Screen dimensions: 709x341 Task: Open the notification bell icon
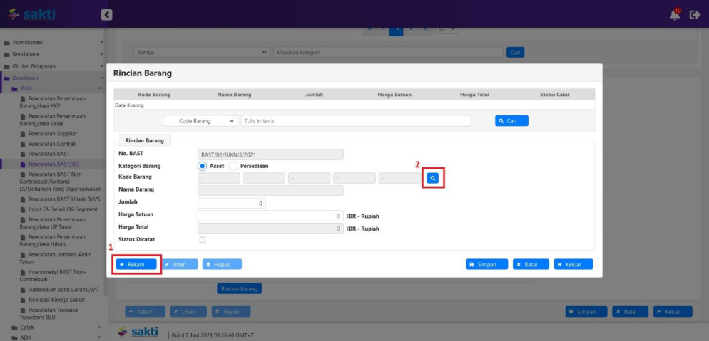675,14
